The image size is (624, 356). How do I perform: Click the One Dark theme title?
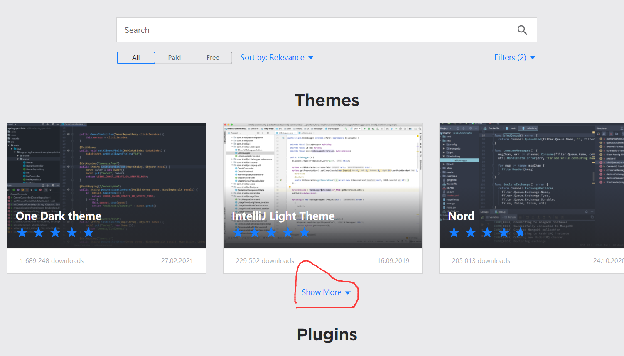pos(59,216)
